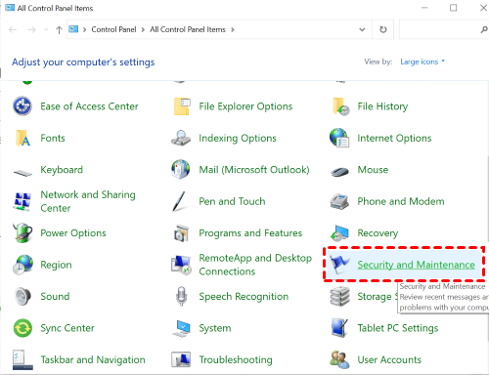Click the Control Panel search box
The height and width of the screenshot is (375, 489).
[440, 29]
